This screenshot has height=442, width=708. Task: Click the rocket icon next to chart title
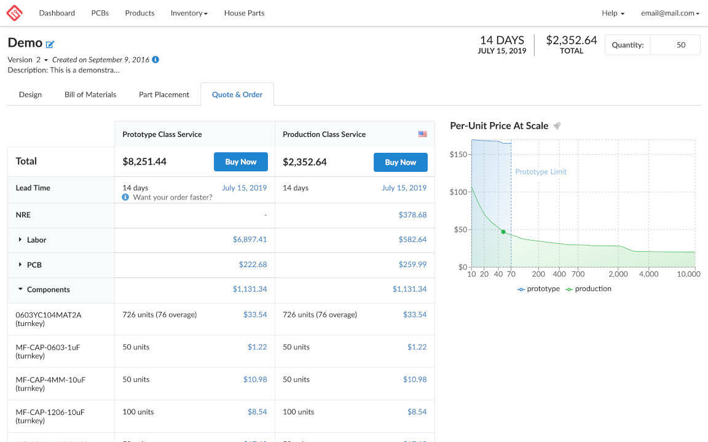pos(557,126)
